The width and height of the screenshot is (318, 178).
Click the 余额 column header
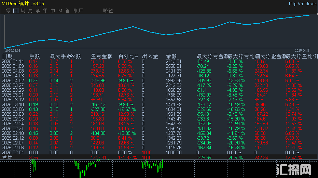click(171, 56)
